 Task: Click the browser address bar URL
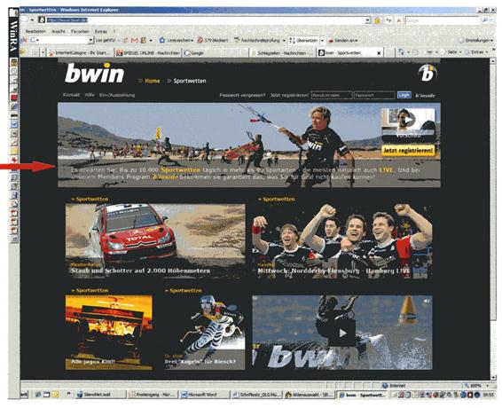[67, 20]
